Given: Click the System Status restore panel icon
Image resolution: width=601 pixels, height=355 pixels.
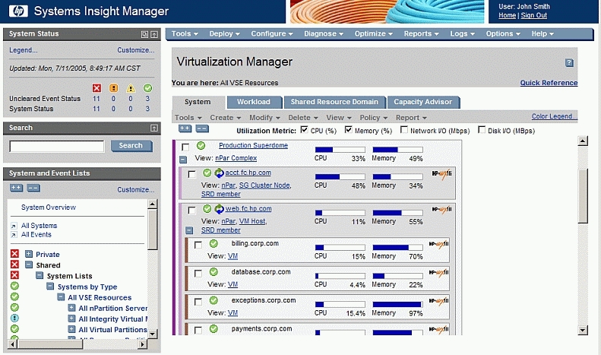Looking at the screenshot, I should pos(144,34).
